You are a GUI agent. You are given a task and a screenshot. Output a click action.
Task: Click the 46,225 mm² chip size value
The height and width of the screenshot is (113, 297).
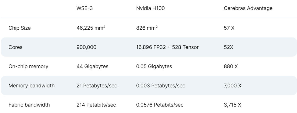(x=91, y=28)
